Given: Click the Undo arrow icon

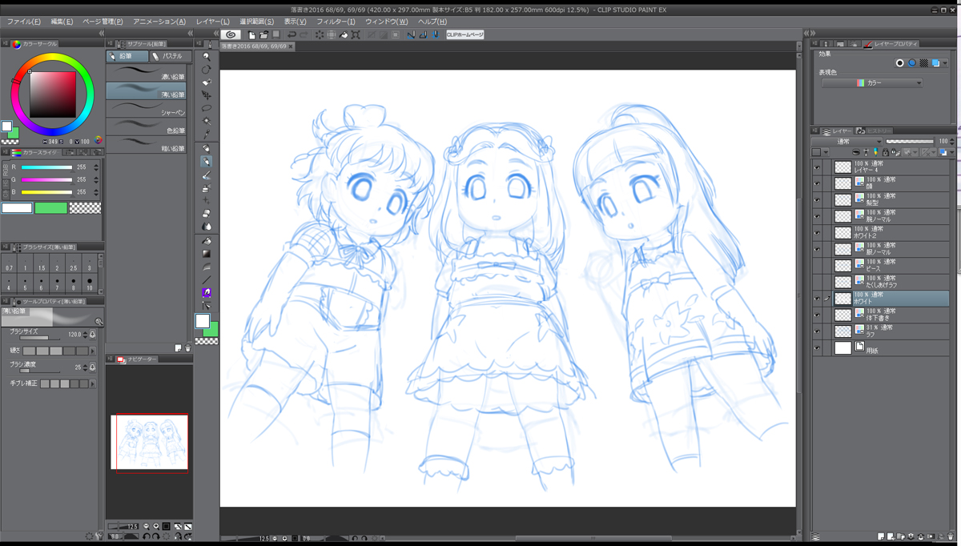Looking at the screenshot, I should 292,34.
